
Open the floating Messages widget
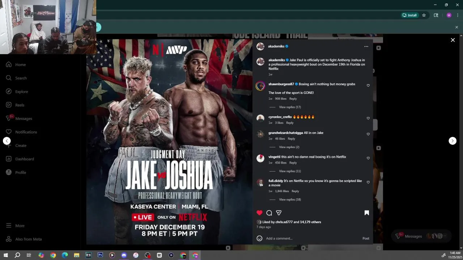421,236
